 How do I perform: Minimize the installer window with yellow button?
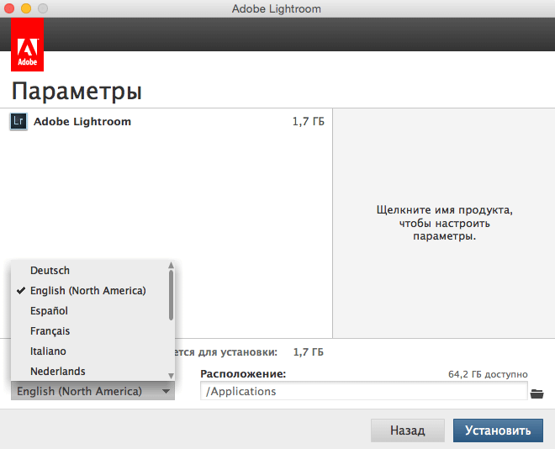point(26,8)
